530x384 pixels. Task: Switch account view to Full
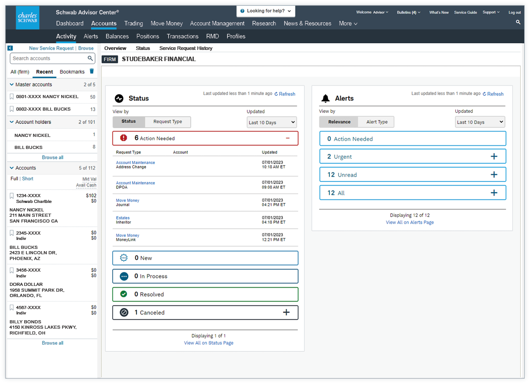pyautogui.click(x=14, y=179)
